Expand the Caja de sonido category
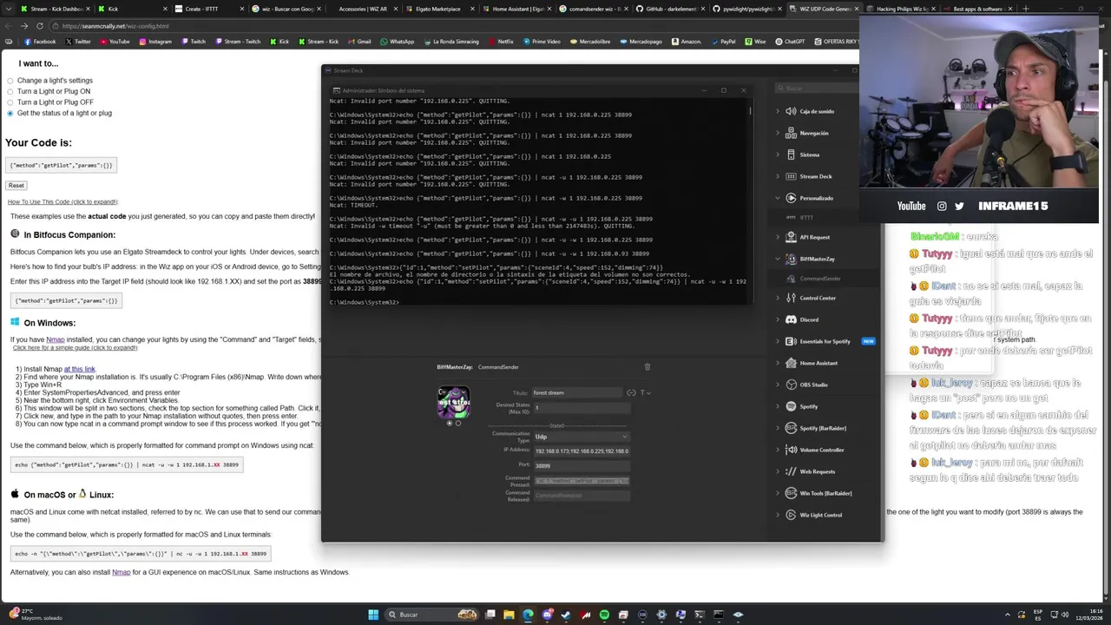 tap(778, 111)
